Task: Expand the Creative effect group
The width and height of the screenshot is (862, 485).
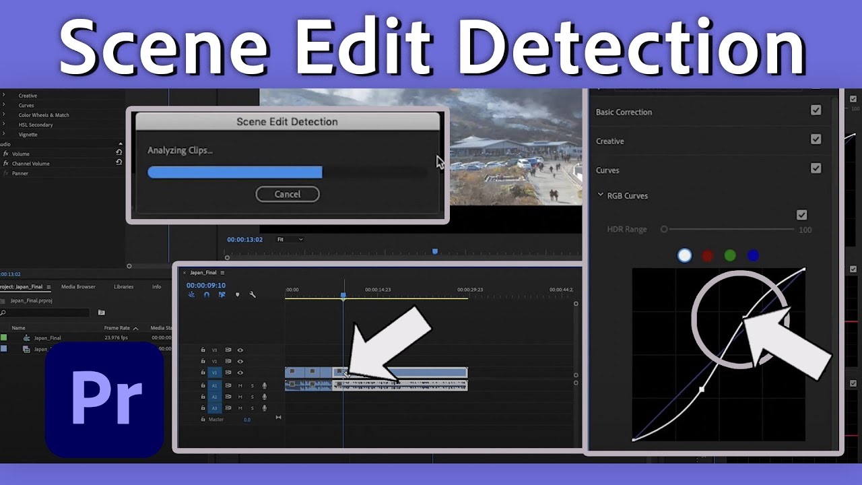Action: (3, 96)
